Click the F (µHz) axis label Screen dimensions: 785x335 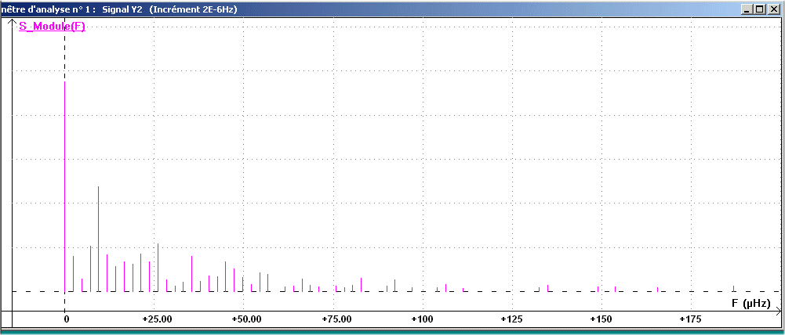click(x=750, y=302)
